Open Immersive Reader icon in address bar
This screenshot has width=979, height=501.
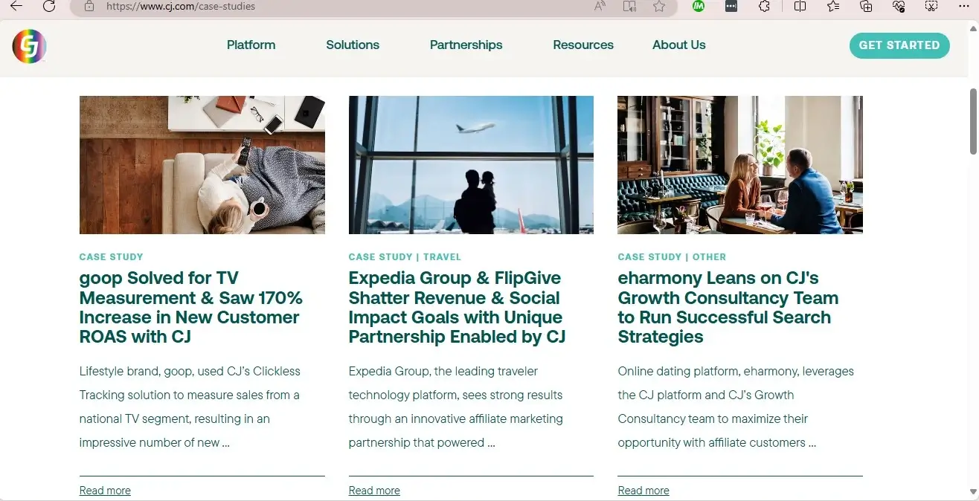[x=629, y=6]
